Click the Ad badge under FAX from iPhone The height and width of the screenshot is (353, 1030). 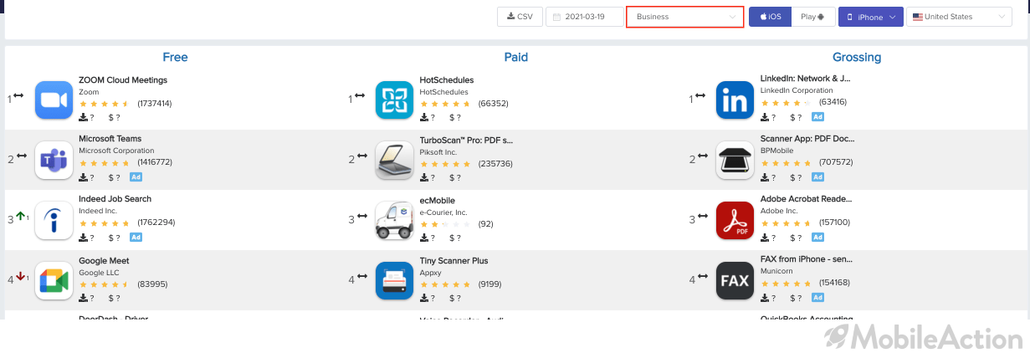817,298
